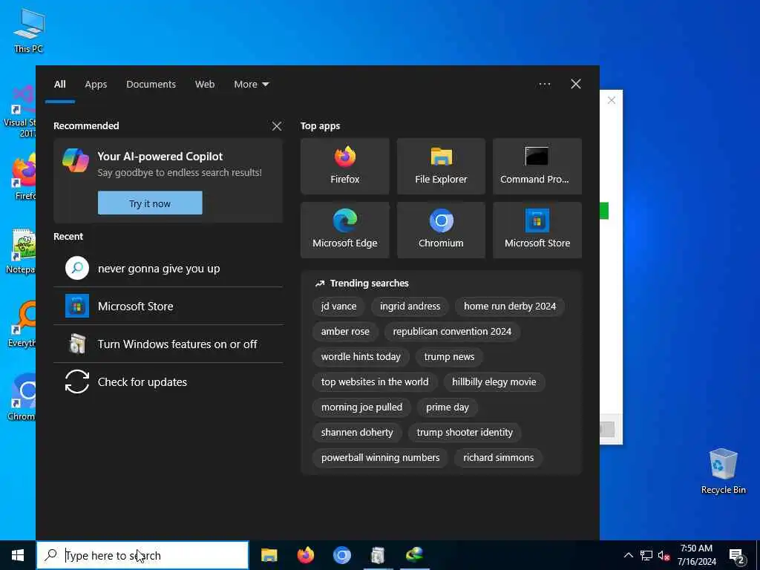
Task: Select powerball winning numbers chip
Action: point(380,457)
